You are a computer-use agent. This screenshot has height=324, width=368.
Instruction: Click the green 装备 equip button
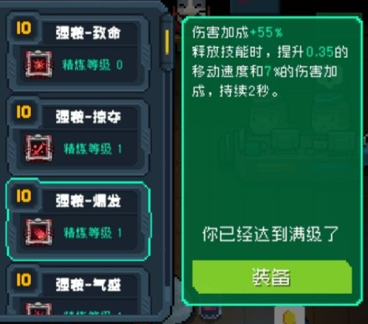[272, 277]
